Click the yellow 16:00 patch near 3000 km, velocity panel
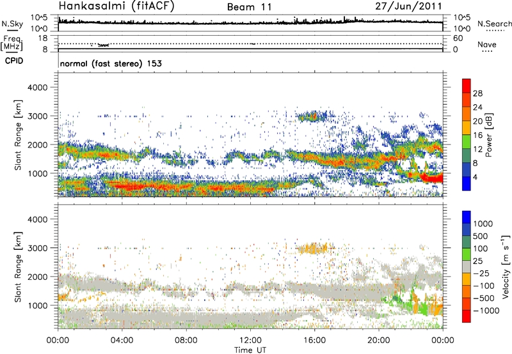Viewport: 512px width, 354px height. (313, 249)
